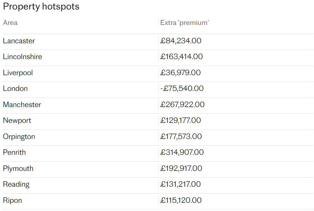Click the Newport area cell
Screen dimensions: 314x211
point(17,121)
